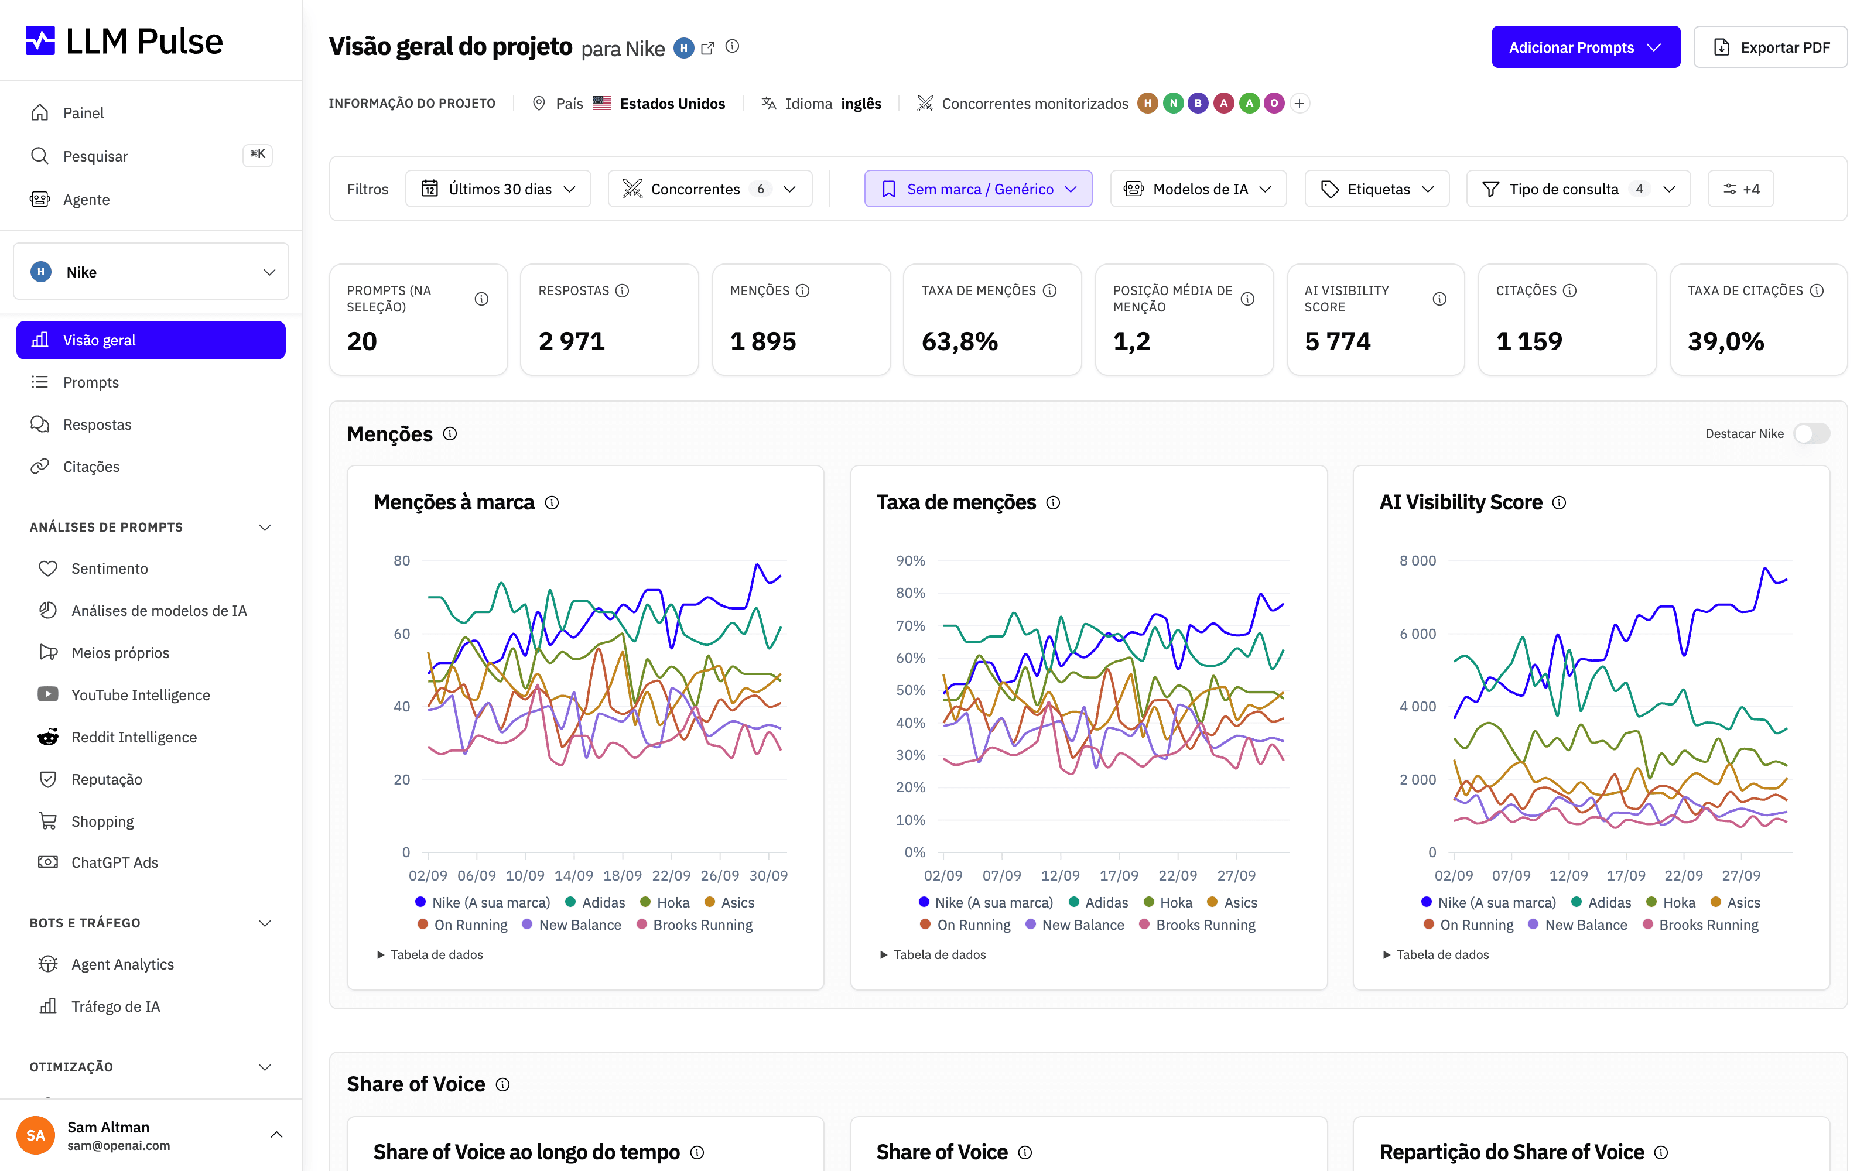Open YouTube Intelligence in sidebar
Viewport: 1874px width, 1171px height.
(x=151, y=695)
